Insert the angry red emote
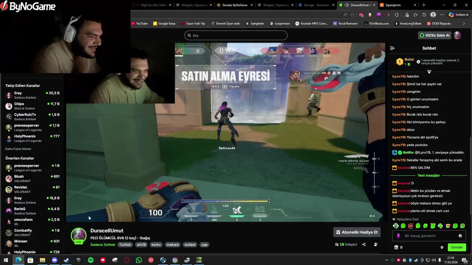This screenshot has height=265, width=472. coord(410,226)
